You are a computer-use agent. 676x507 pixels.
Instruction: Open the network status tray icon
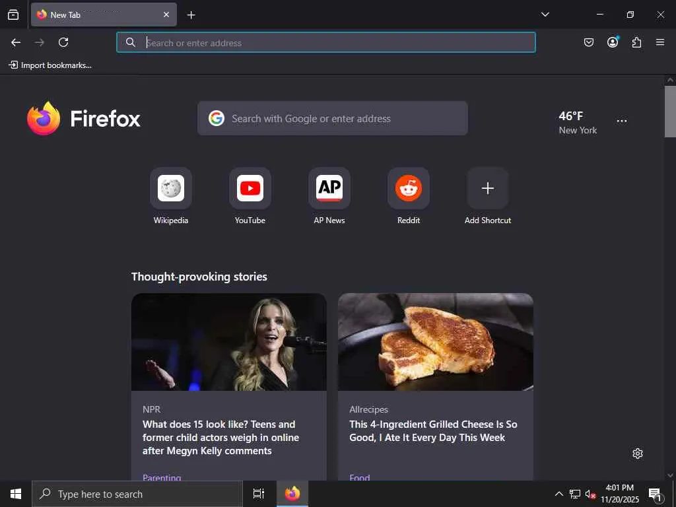coord(575,494)
